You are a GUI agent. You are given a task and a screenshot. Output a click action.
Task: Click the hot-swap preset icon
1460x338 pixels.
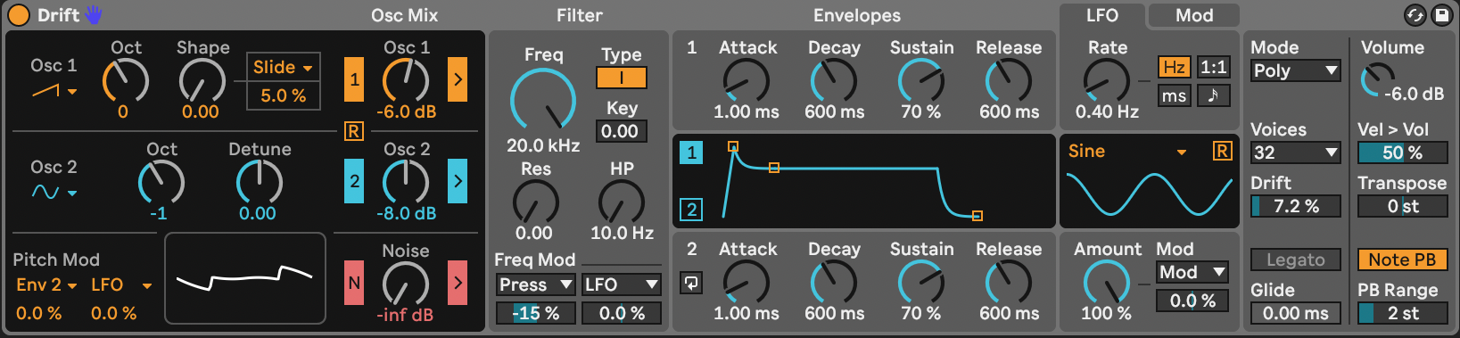point(1415,15)
